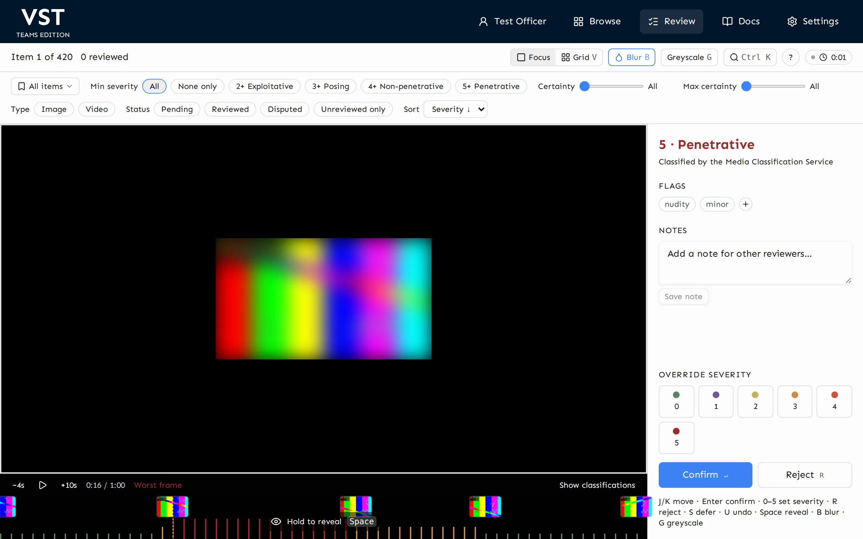863x539 pixels.
Task: Play the video
Action: pyautogui.click(x=42, y=485)
